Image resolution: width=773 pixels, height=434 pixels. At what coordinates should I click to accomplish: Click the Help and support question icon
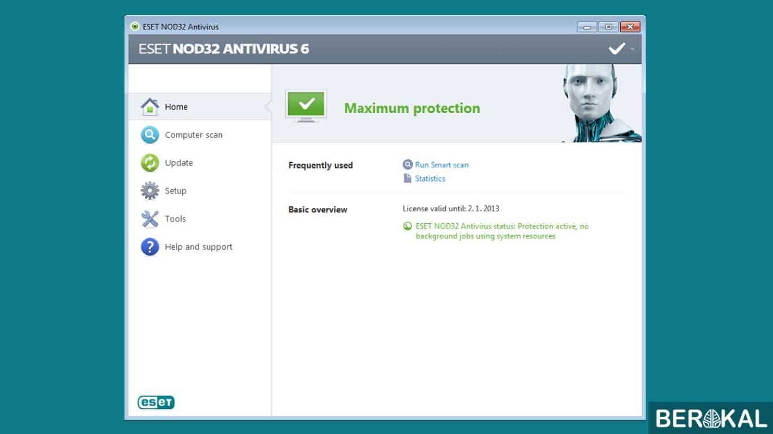coord(150,247)
